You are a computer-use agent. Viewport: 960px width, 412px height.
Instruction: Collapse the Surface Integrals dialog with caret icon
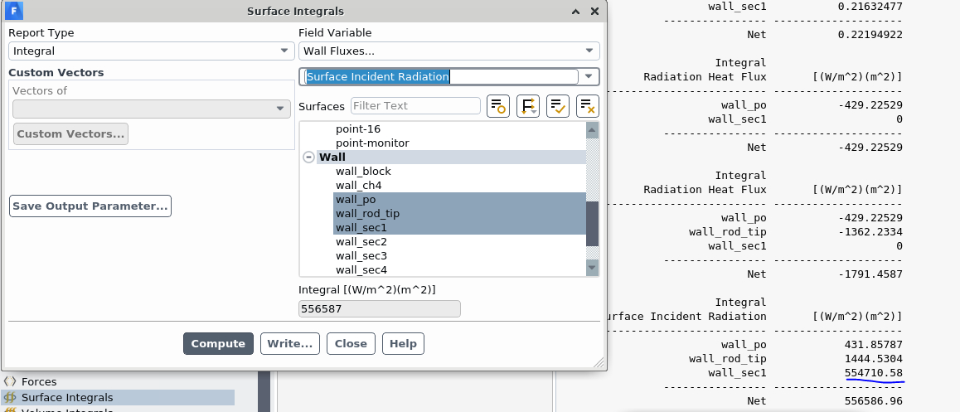click(575, 12)
